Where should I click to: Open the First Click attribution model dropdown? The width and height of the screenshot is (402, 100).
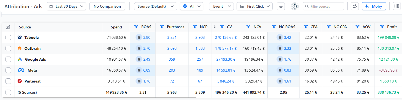pyautogui.click(x=254, y=6)
